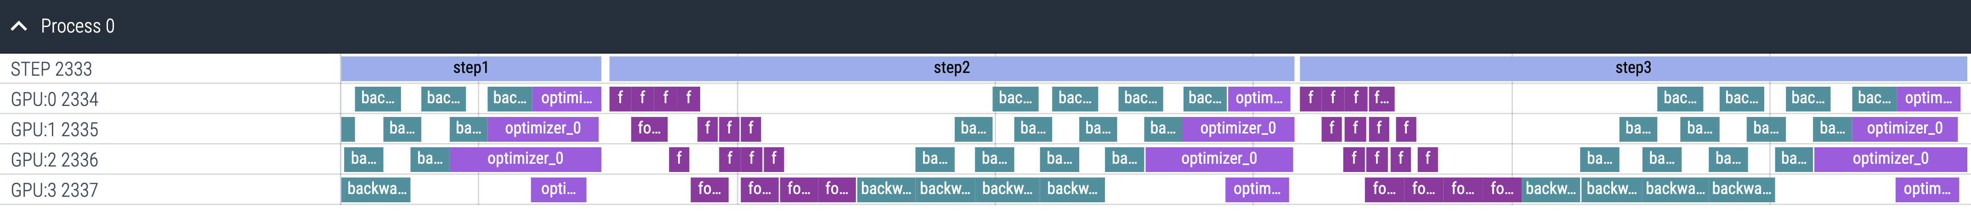The image size is (1971, 211).
Task: Select the STEP 2333 row label
Action: click(51, 69)
